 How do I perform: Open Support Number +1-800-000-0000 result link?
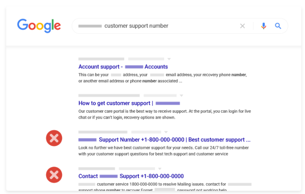pyautogui.click(x=164, y=140)
